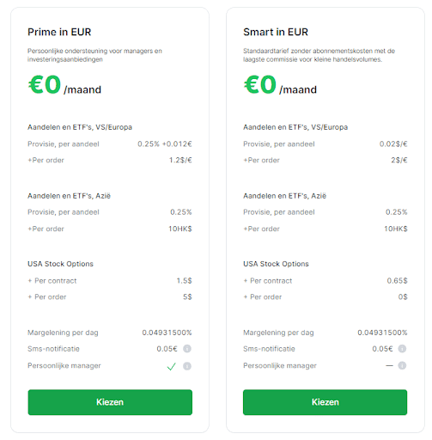432x440 pixels.
Task: Click Smart €0 /maand price
Action: tap(280, 85)
